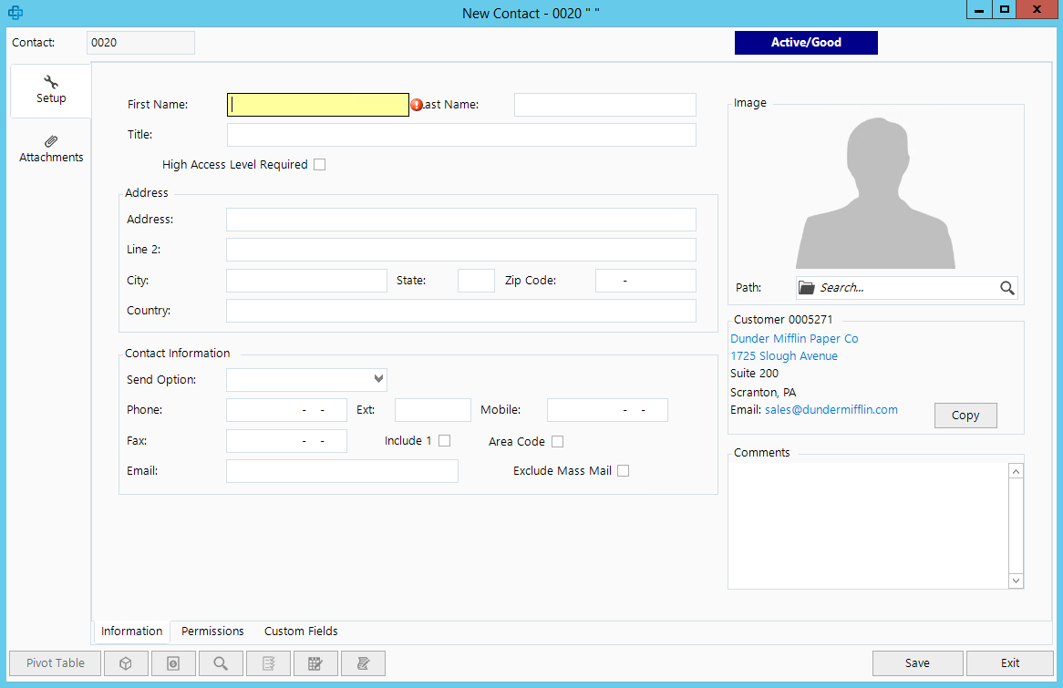The height and width of the screenshot is (688, 1063).
Task: Enable High Access Level Required
Action: (x=319, y=164)
